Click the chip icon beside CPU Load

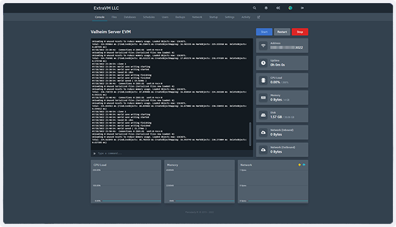[x=263, y=80]
